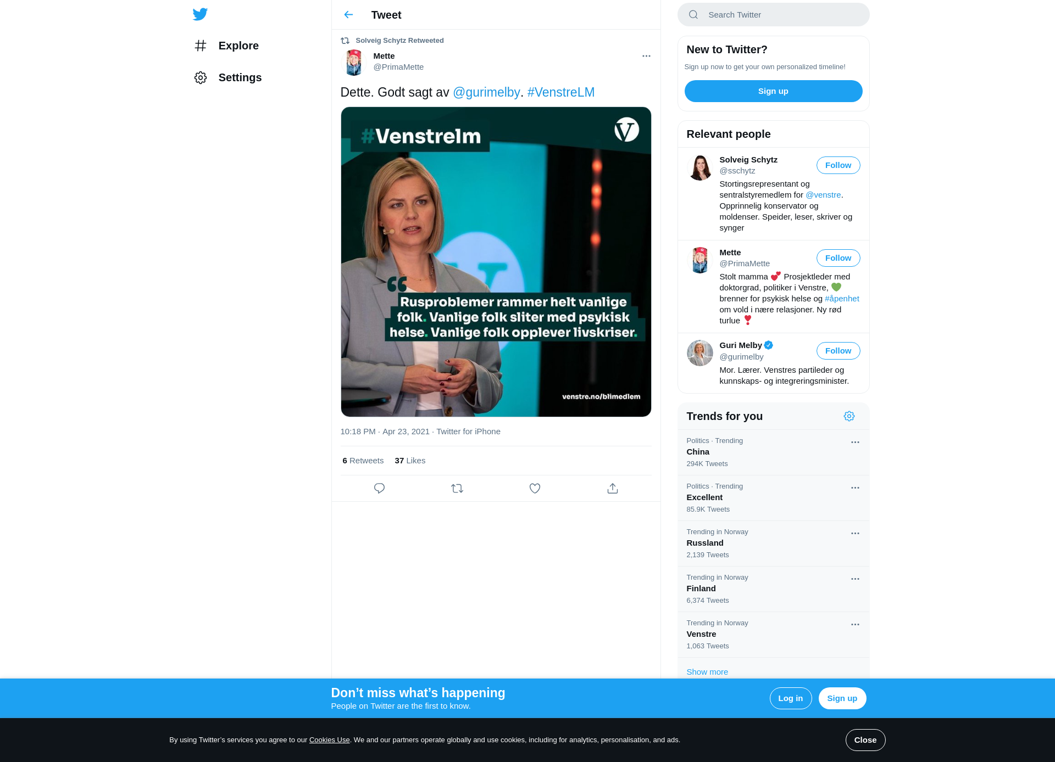Follow Solveig Schytz
Screen dimensions: 1055x762
coord(838,165)
